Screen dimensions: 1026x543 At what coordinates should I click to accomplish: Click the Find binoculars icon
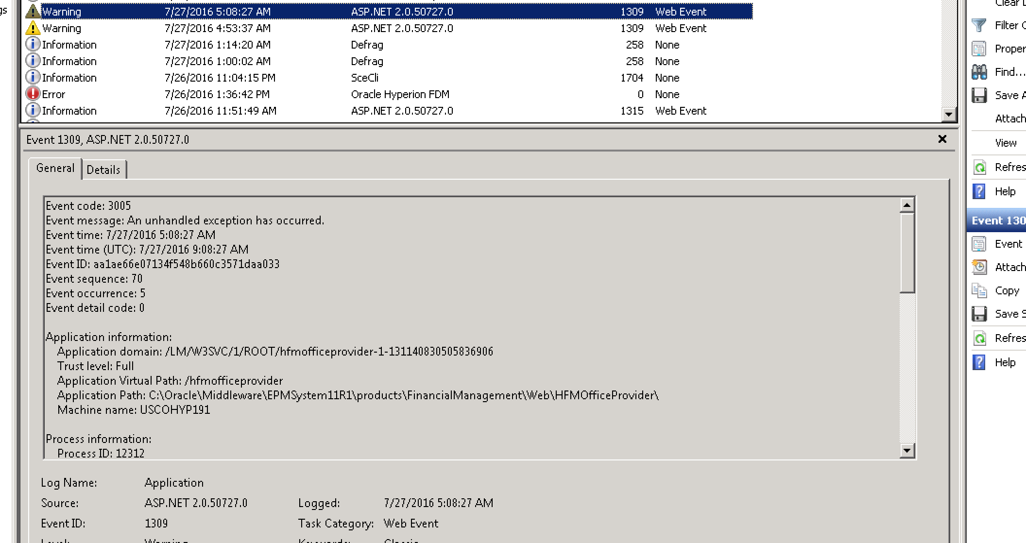(x=979, y=72)
